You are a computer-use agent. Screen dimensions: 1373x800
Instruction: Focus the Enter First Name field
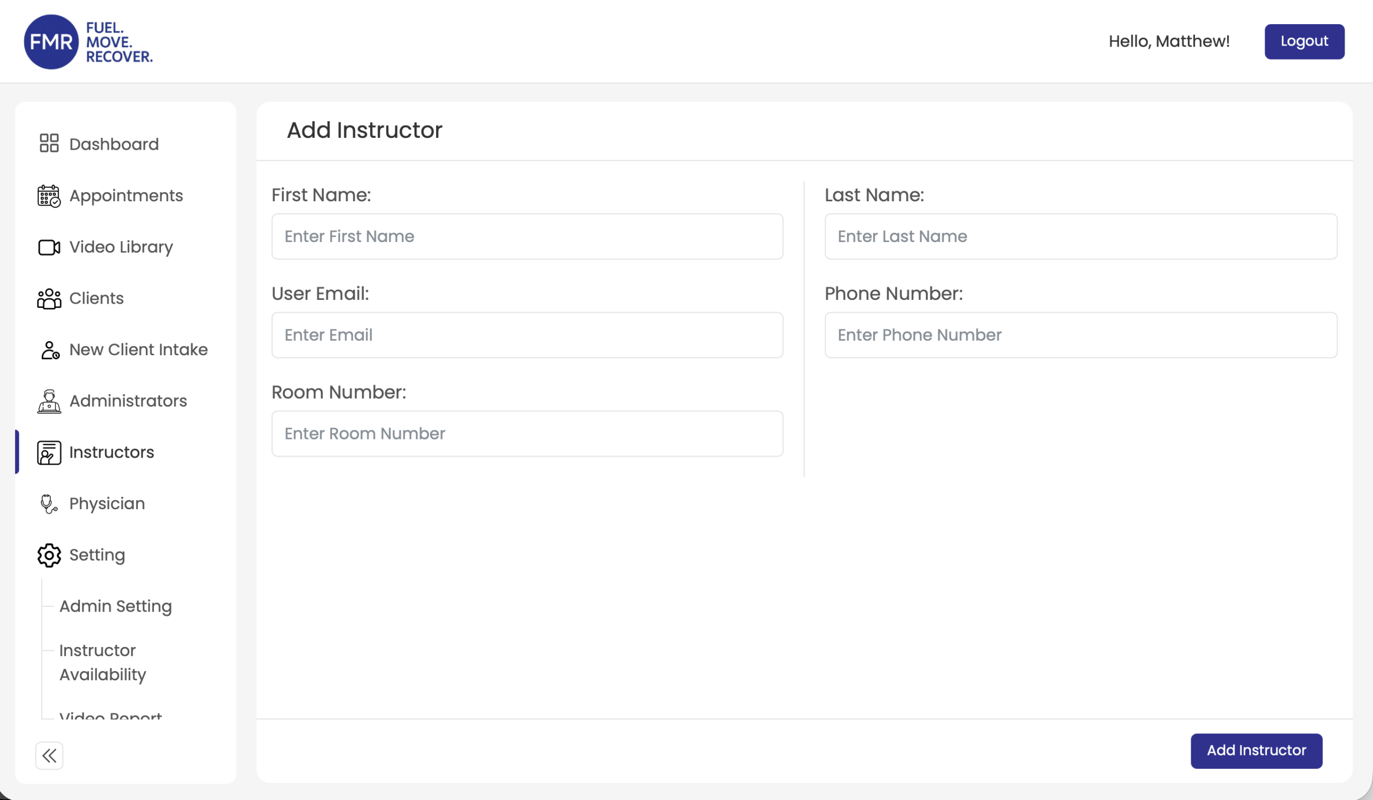pyautogui.click(x=527, y=237)
